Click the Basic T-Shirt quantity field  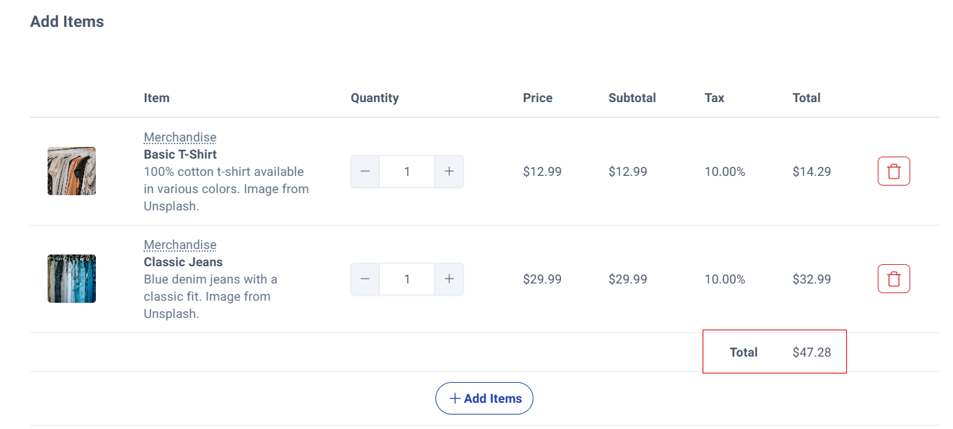click(x=407, y=172)
